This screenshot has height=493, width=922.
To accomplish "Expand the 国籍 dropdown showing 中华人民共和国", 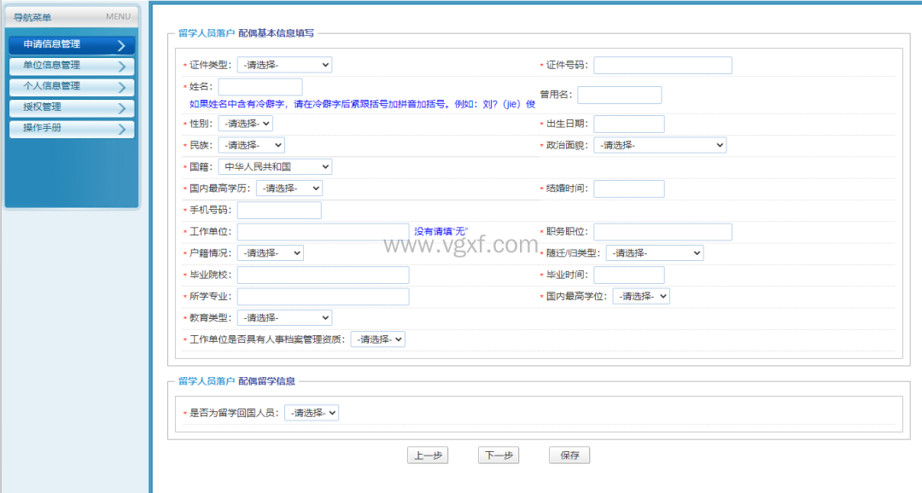I will click(275, 166).
